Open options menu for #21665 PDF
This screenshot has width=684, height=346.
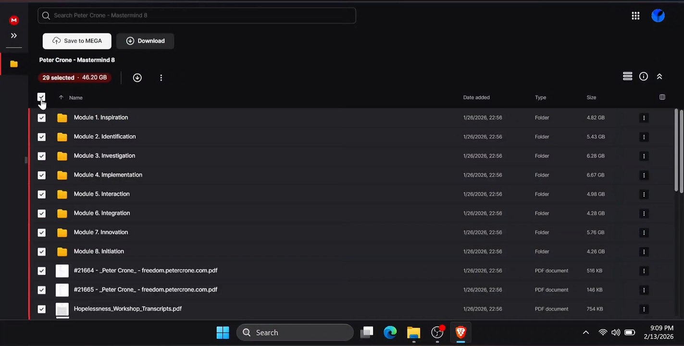tap(644, 290)
